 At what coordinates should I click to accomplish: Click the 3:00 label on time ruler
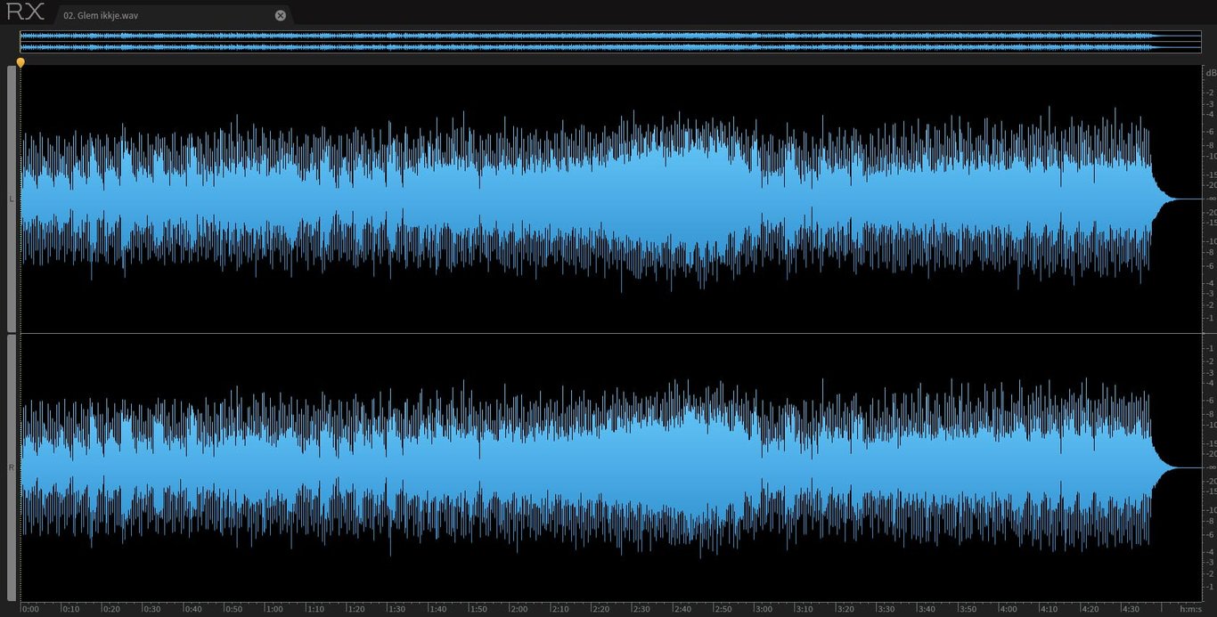(765, 610)
